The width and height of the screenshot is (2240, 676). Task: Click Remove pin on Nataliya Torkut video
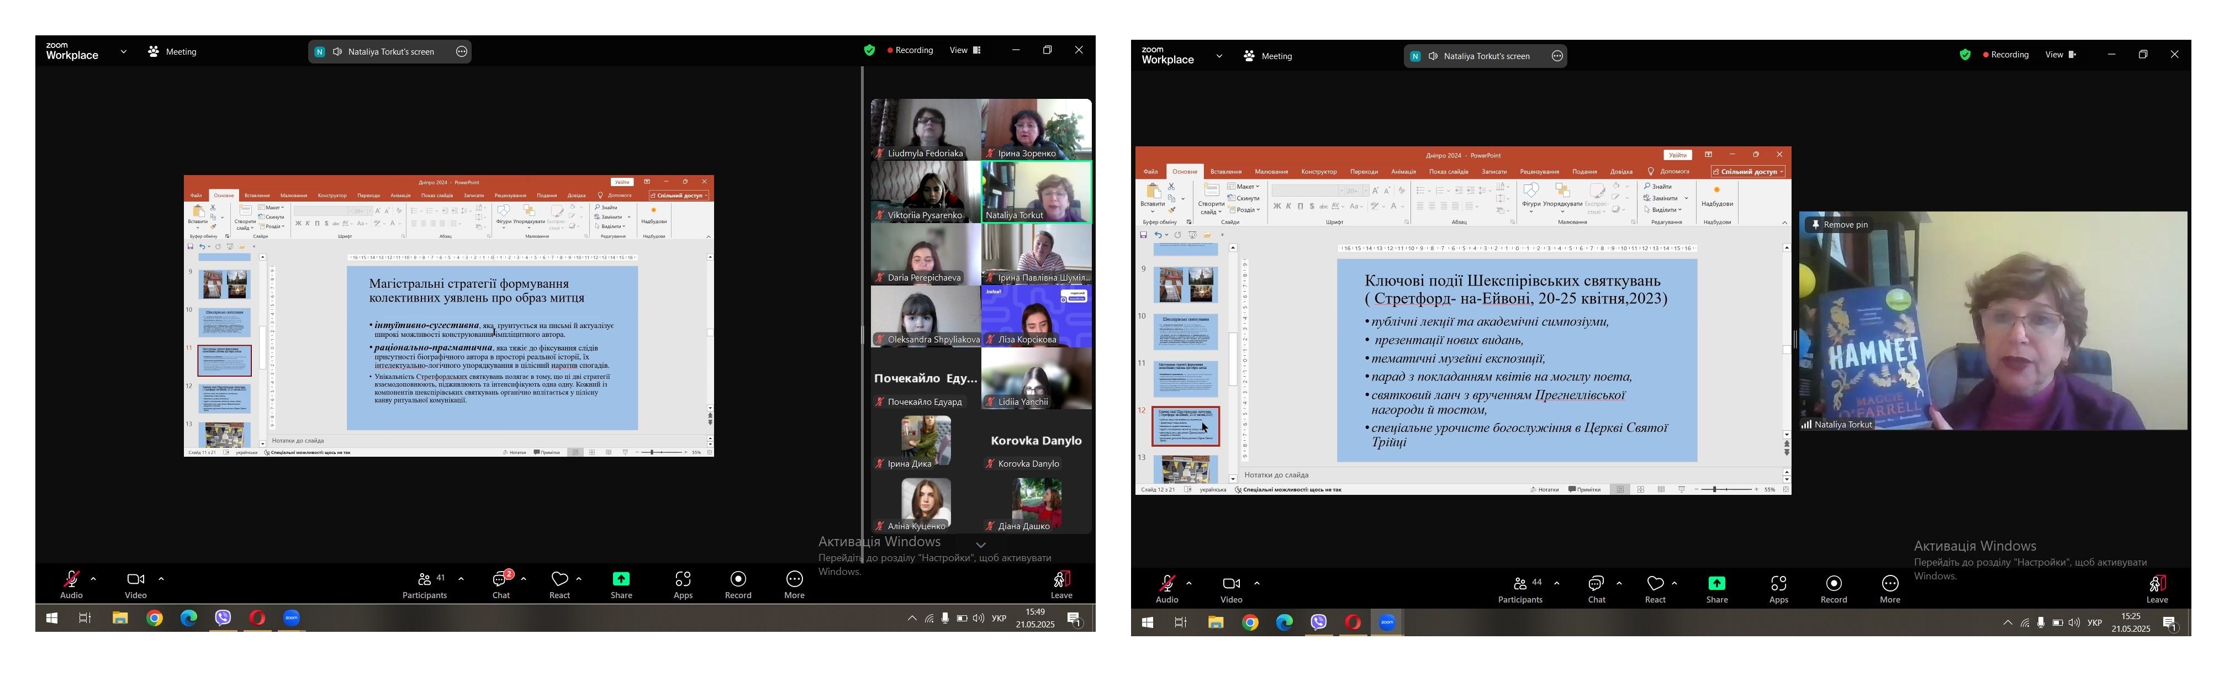pos(1839,224)
